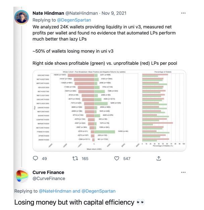Click the 49 replies count

(x=44, y=158)
